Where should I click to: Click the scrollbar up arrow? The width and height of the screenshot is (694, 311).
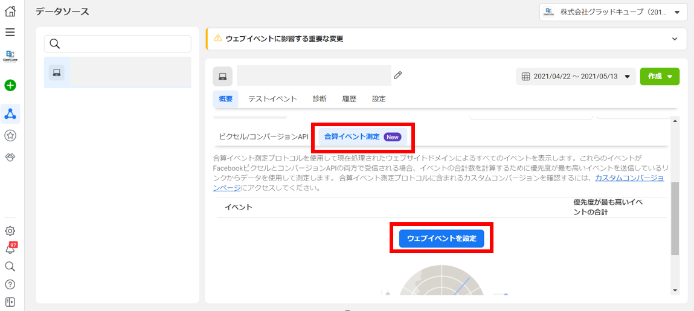[x=675, y=121]
